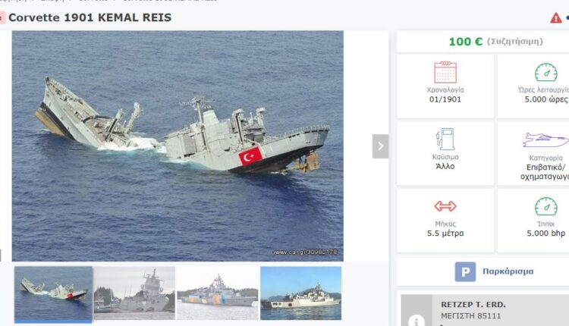Click the gauge icon for Ώρες λειτουργίας
Image resolution: width=569 pixels, height=326 pixels.
click(545, 72)
